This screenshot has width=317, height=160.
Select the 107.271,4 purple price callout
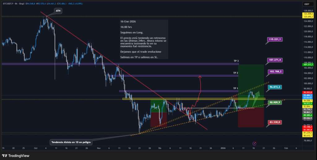[275, 60]
